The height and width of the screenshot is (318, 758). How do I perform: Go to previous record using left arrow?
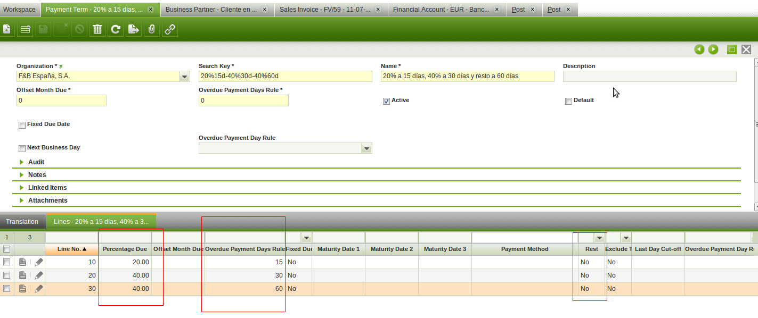point(699,49)
